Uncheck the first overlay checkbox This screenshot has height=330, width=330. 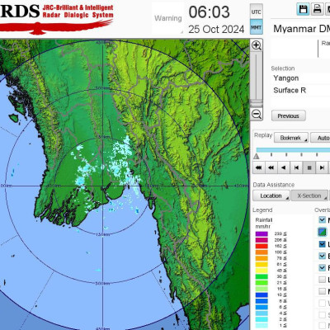pos(322,219)
